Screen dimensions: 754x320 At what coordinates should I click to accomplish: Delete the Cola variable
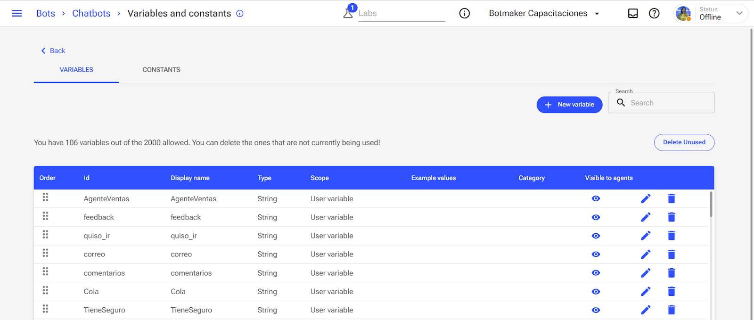[x=672, y=291]
